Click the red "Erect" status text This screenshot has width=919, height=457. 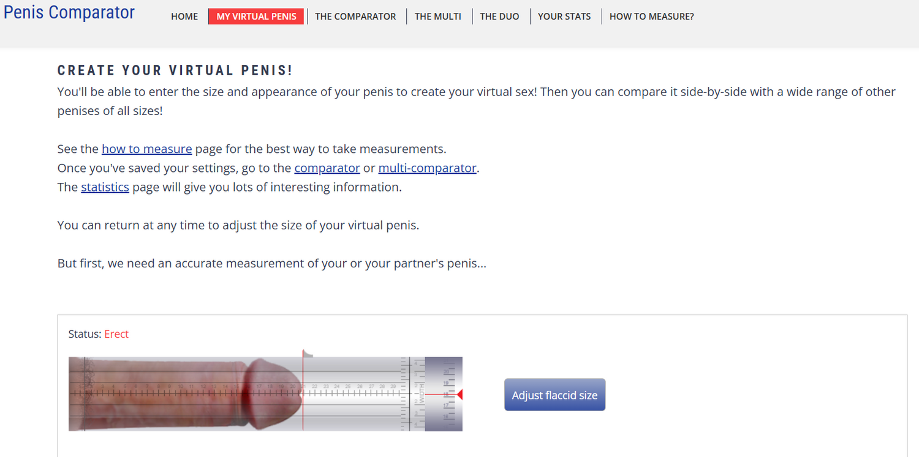pyautogui.click(x=116, y=334)
